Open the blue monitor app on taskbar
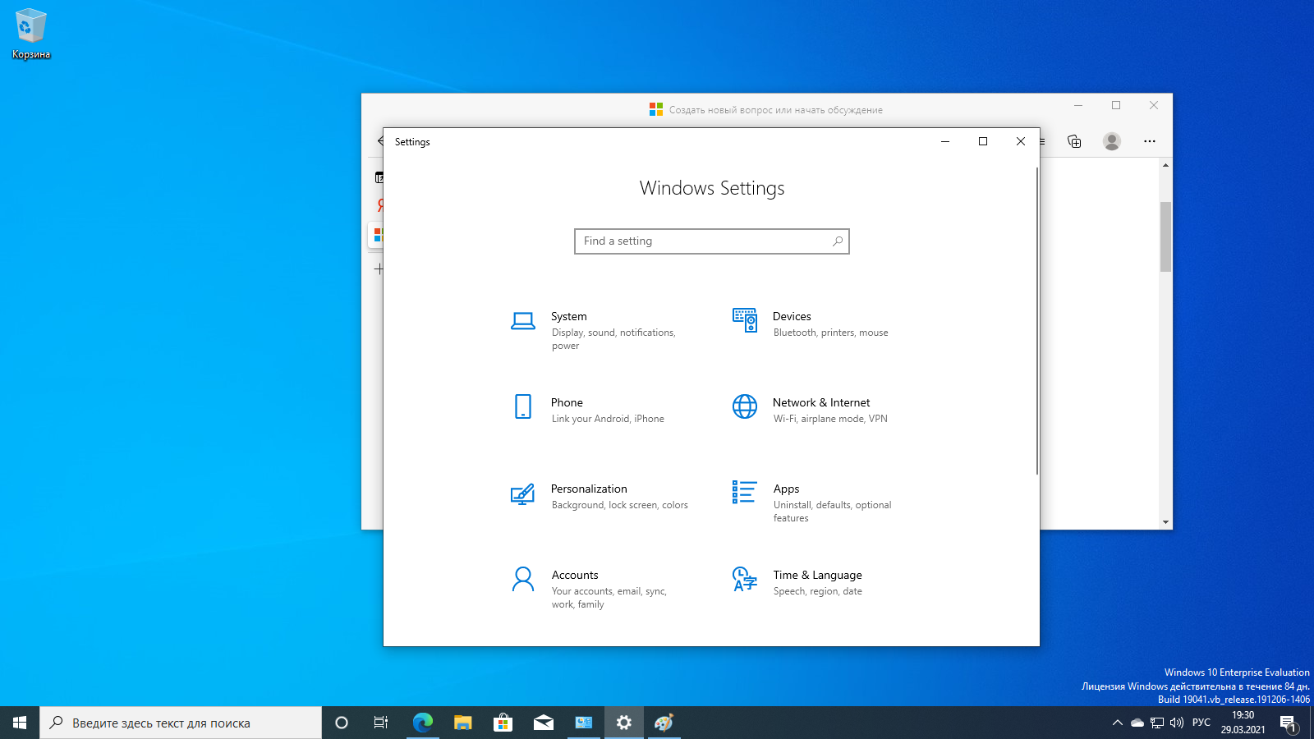1314x739 pixels. [x=584, y=723]
